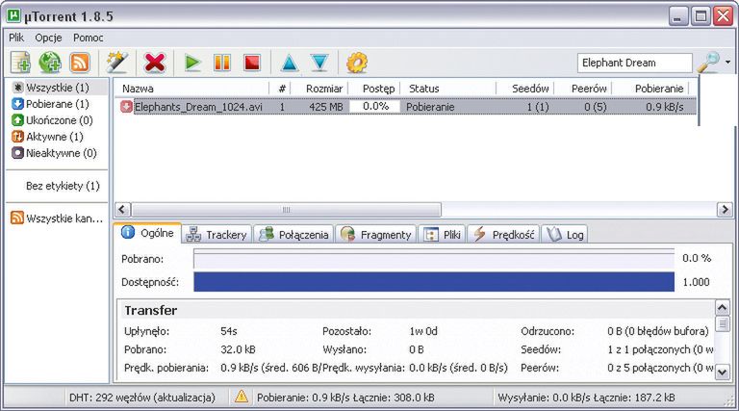The width and height of the screenshot is (739, 411).
Task: Stop torrent with red stop icon
Action: point(252,63)
